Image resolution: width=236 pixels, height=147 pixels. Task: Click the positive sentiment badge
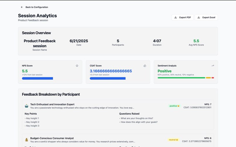[174, 106]
